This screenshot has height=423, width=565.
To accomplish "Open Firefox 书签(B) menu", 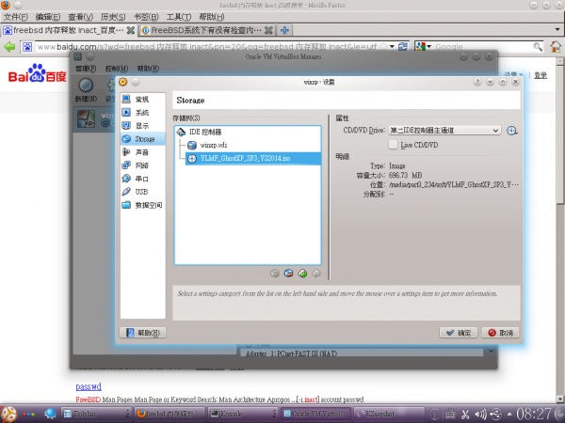I will (x=146, y=17).
